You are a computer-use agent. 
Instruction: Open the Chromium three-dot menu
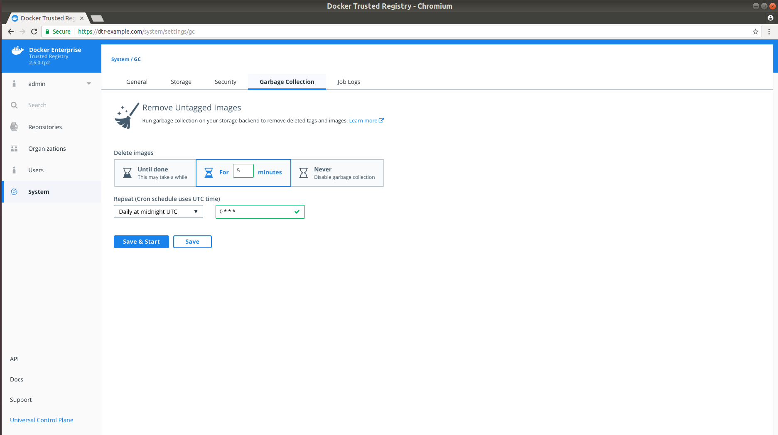pyautogui.click(x=769, y=32)
